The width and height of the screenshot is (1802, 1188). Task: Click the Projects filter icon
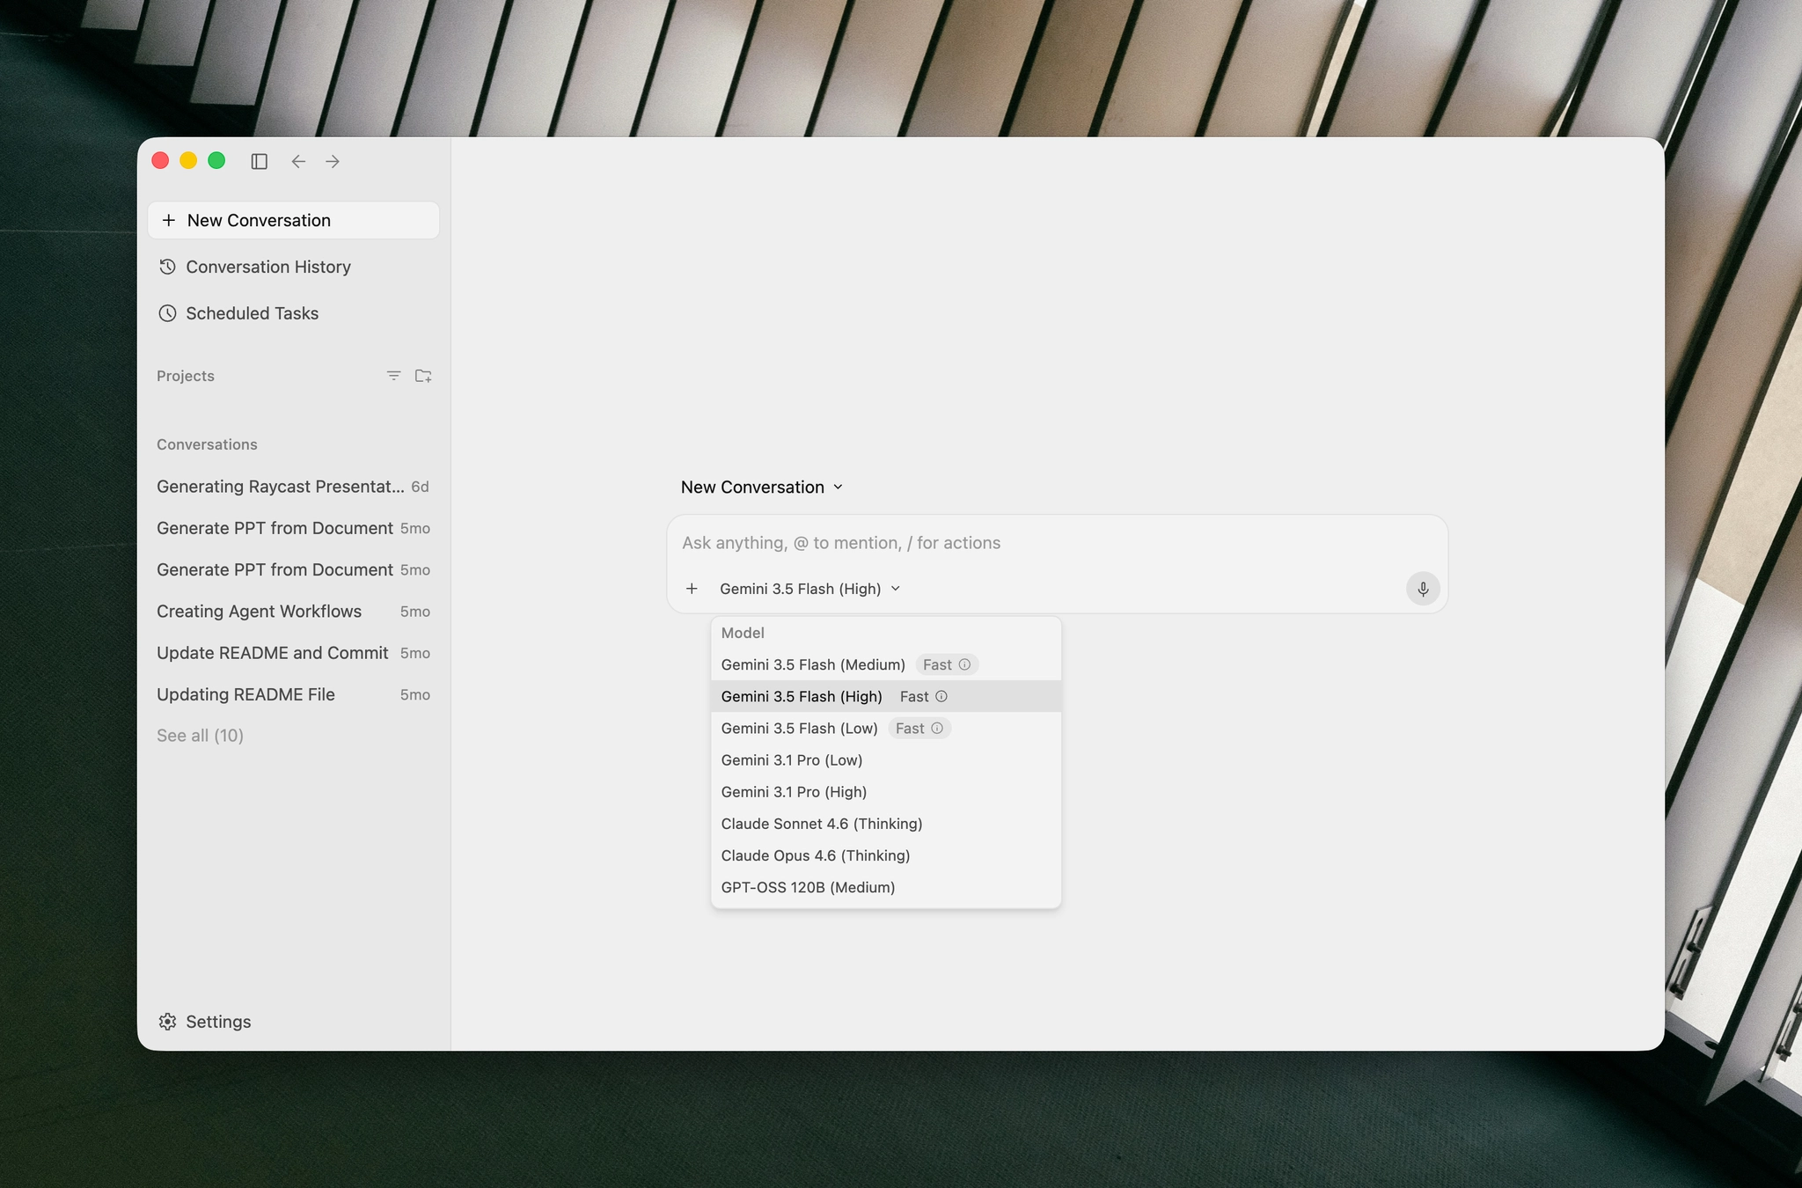[x=393, y=376]
